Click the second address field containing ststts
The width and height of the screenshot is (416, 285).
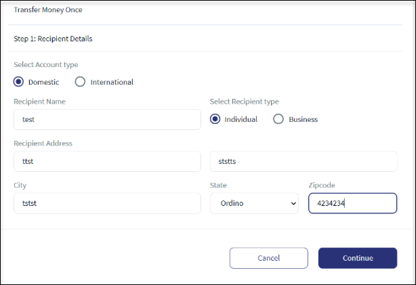304,161
